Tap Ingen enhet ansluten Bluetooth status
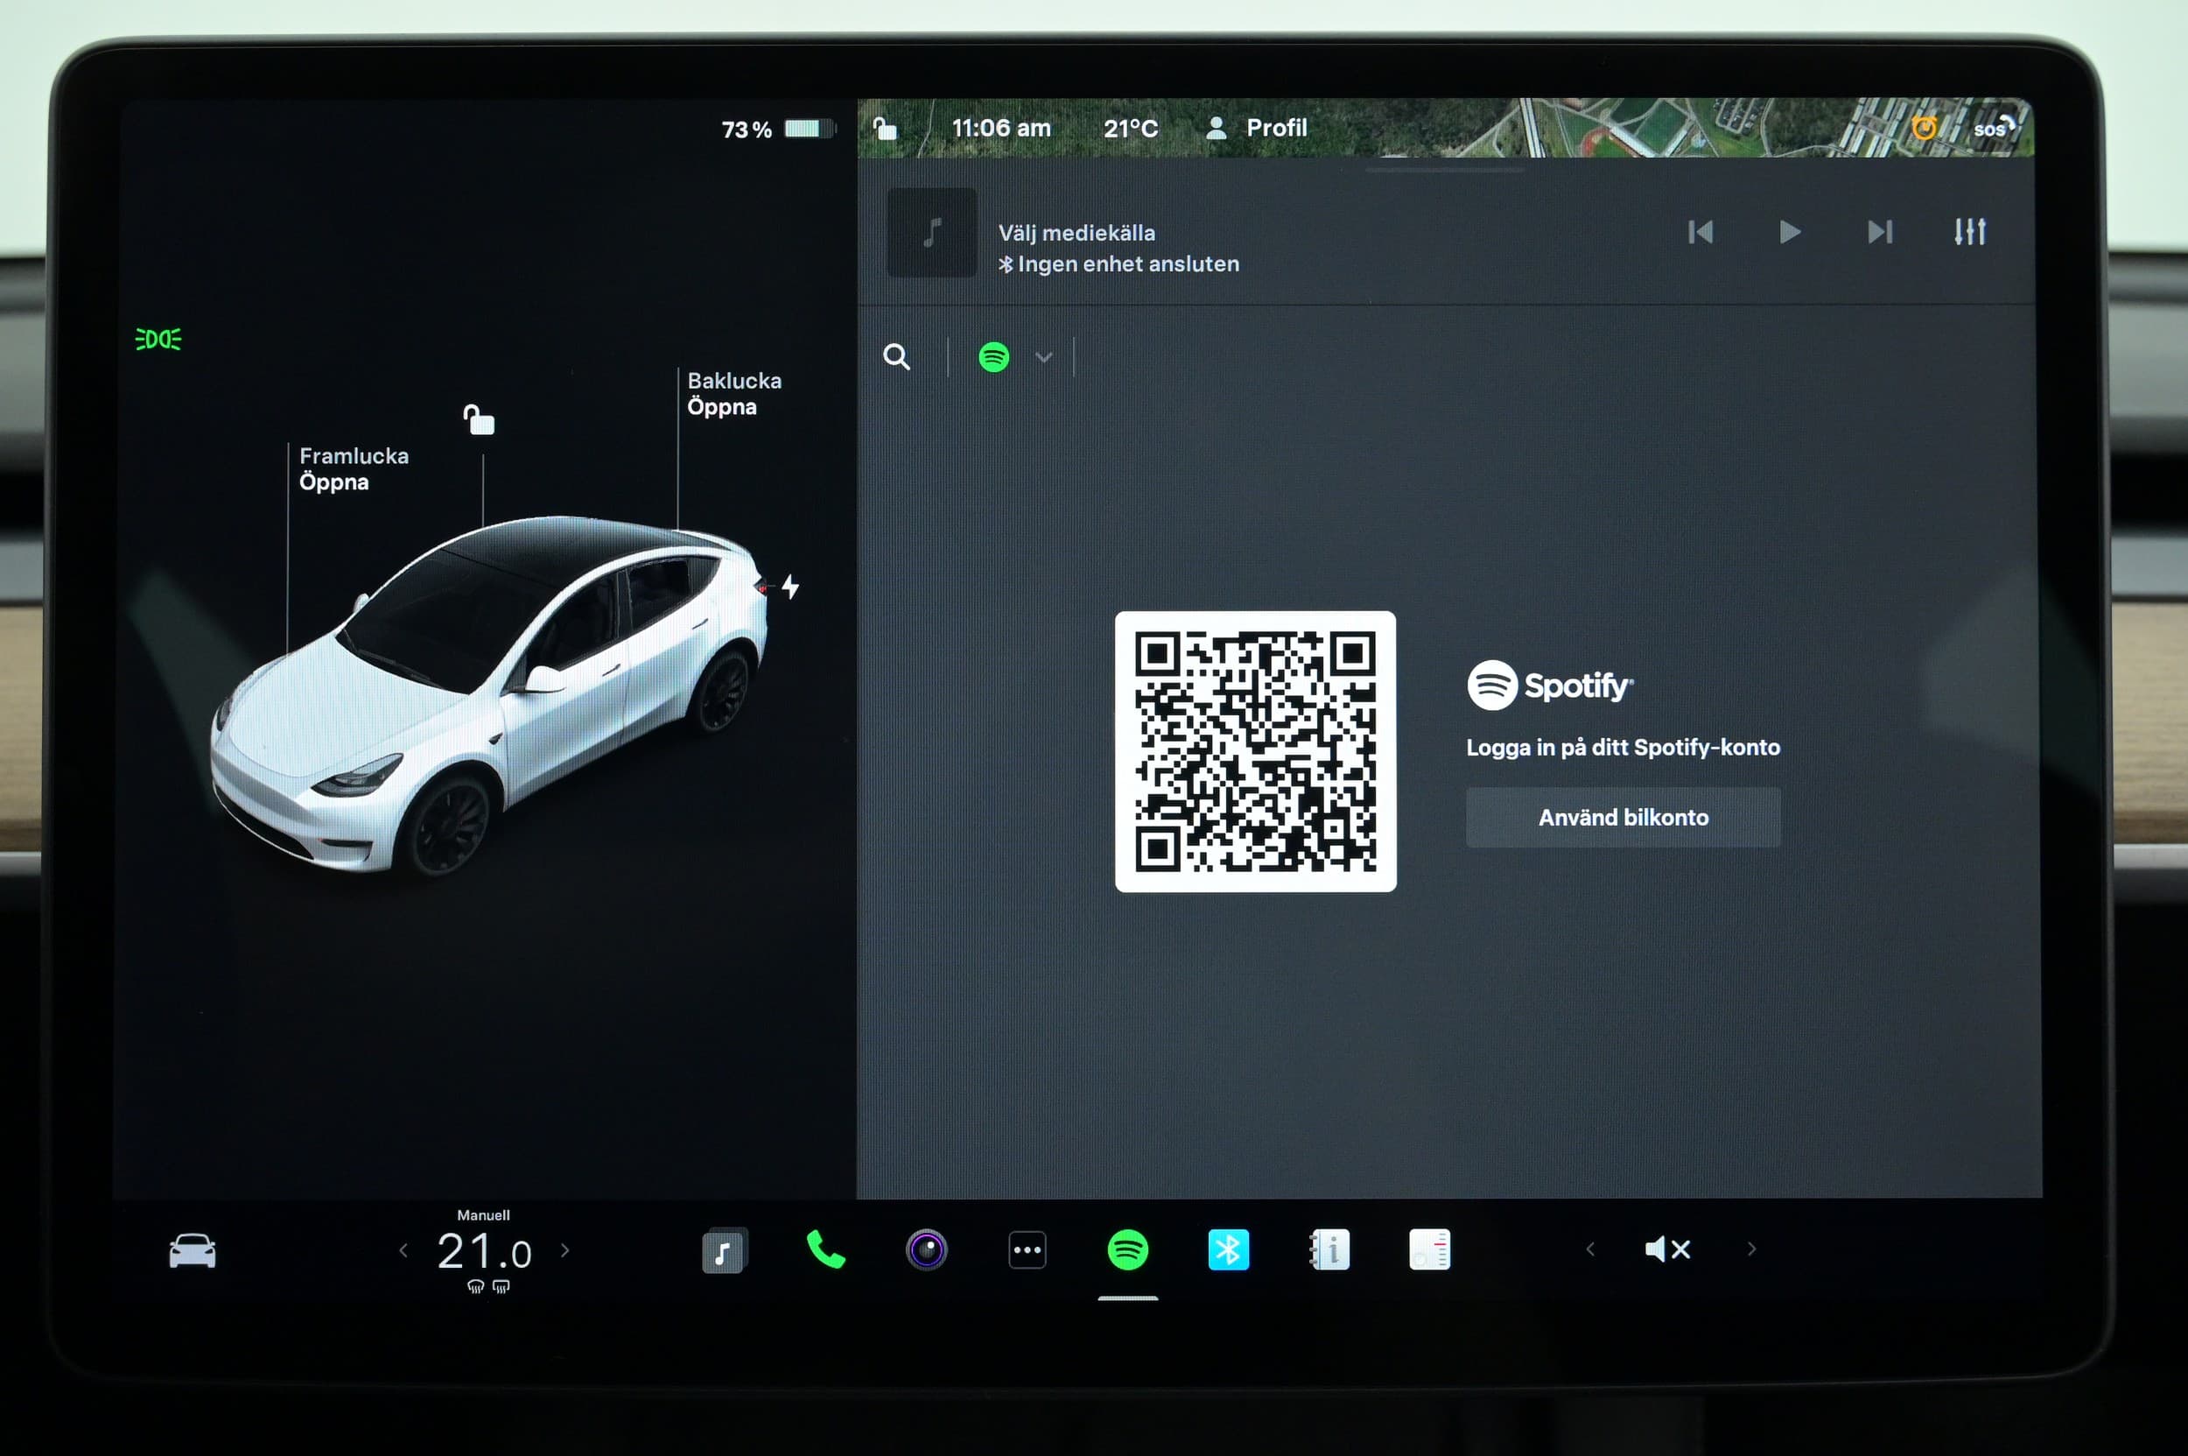Image resolution: width=2188 pixels, height=1456 pixels. (1119, 264)
